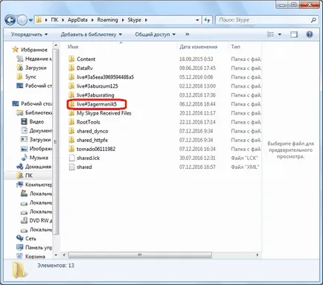Click the horizontal scrollbar thumb
Screen dimensions: 323x285
tap(140, 254)
